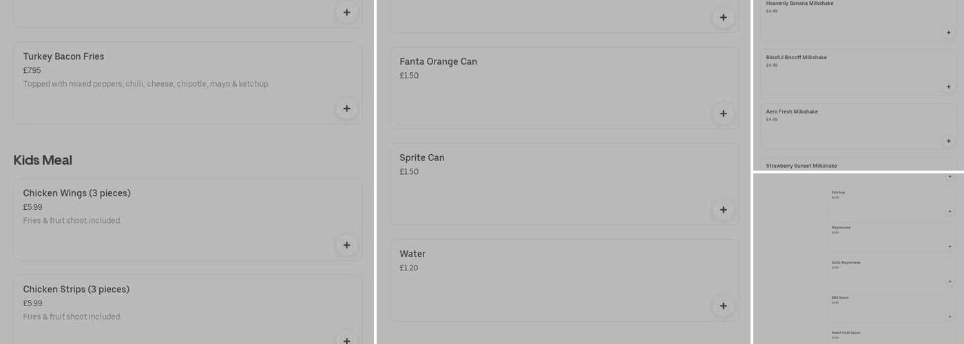The image size is (964, 344).
Task: Add Blissful Biscoff Milkshake to order
Action: [948, 87]
